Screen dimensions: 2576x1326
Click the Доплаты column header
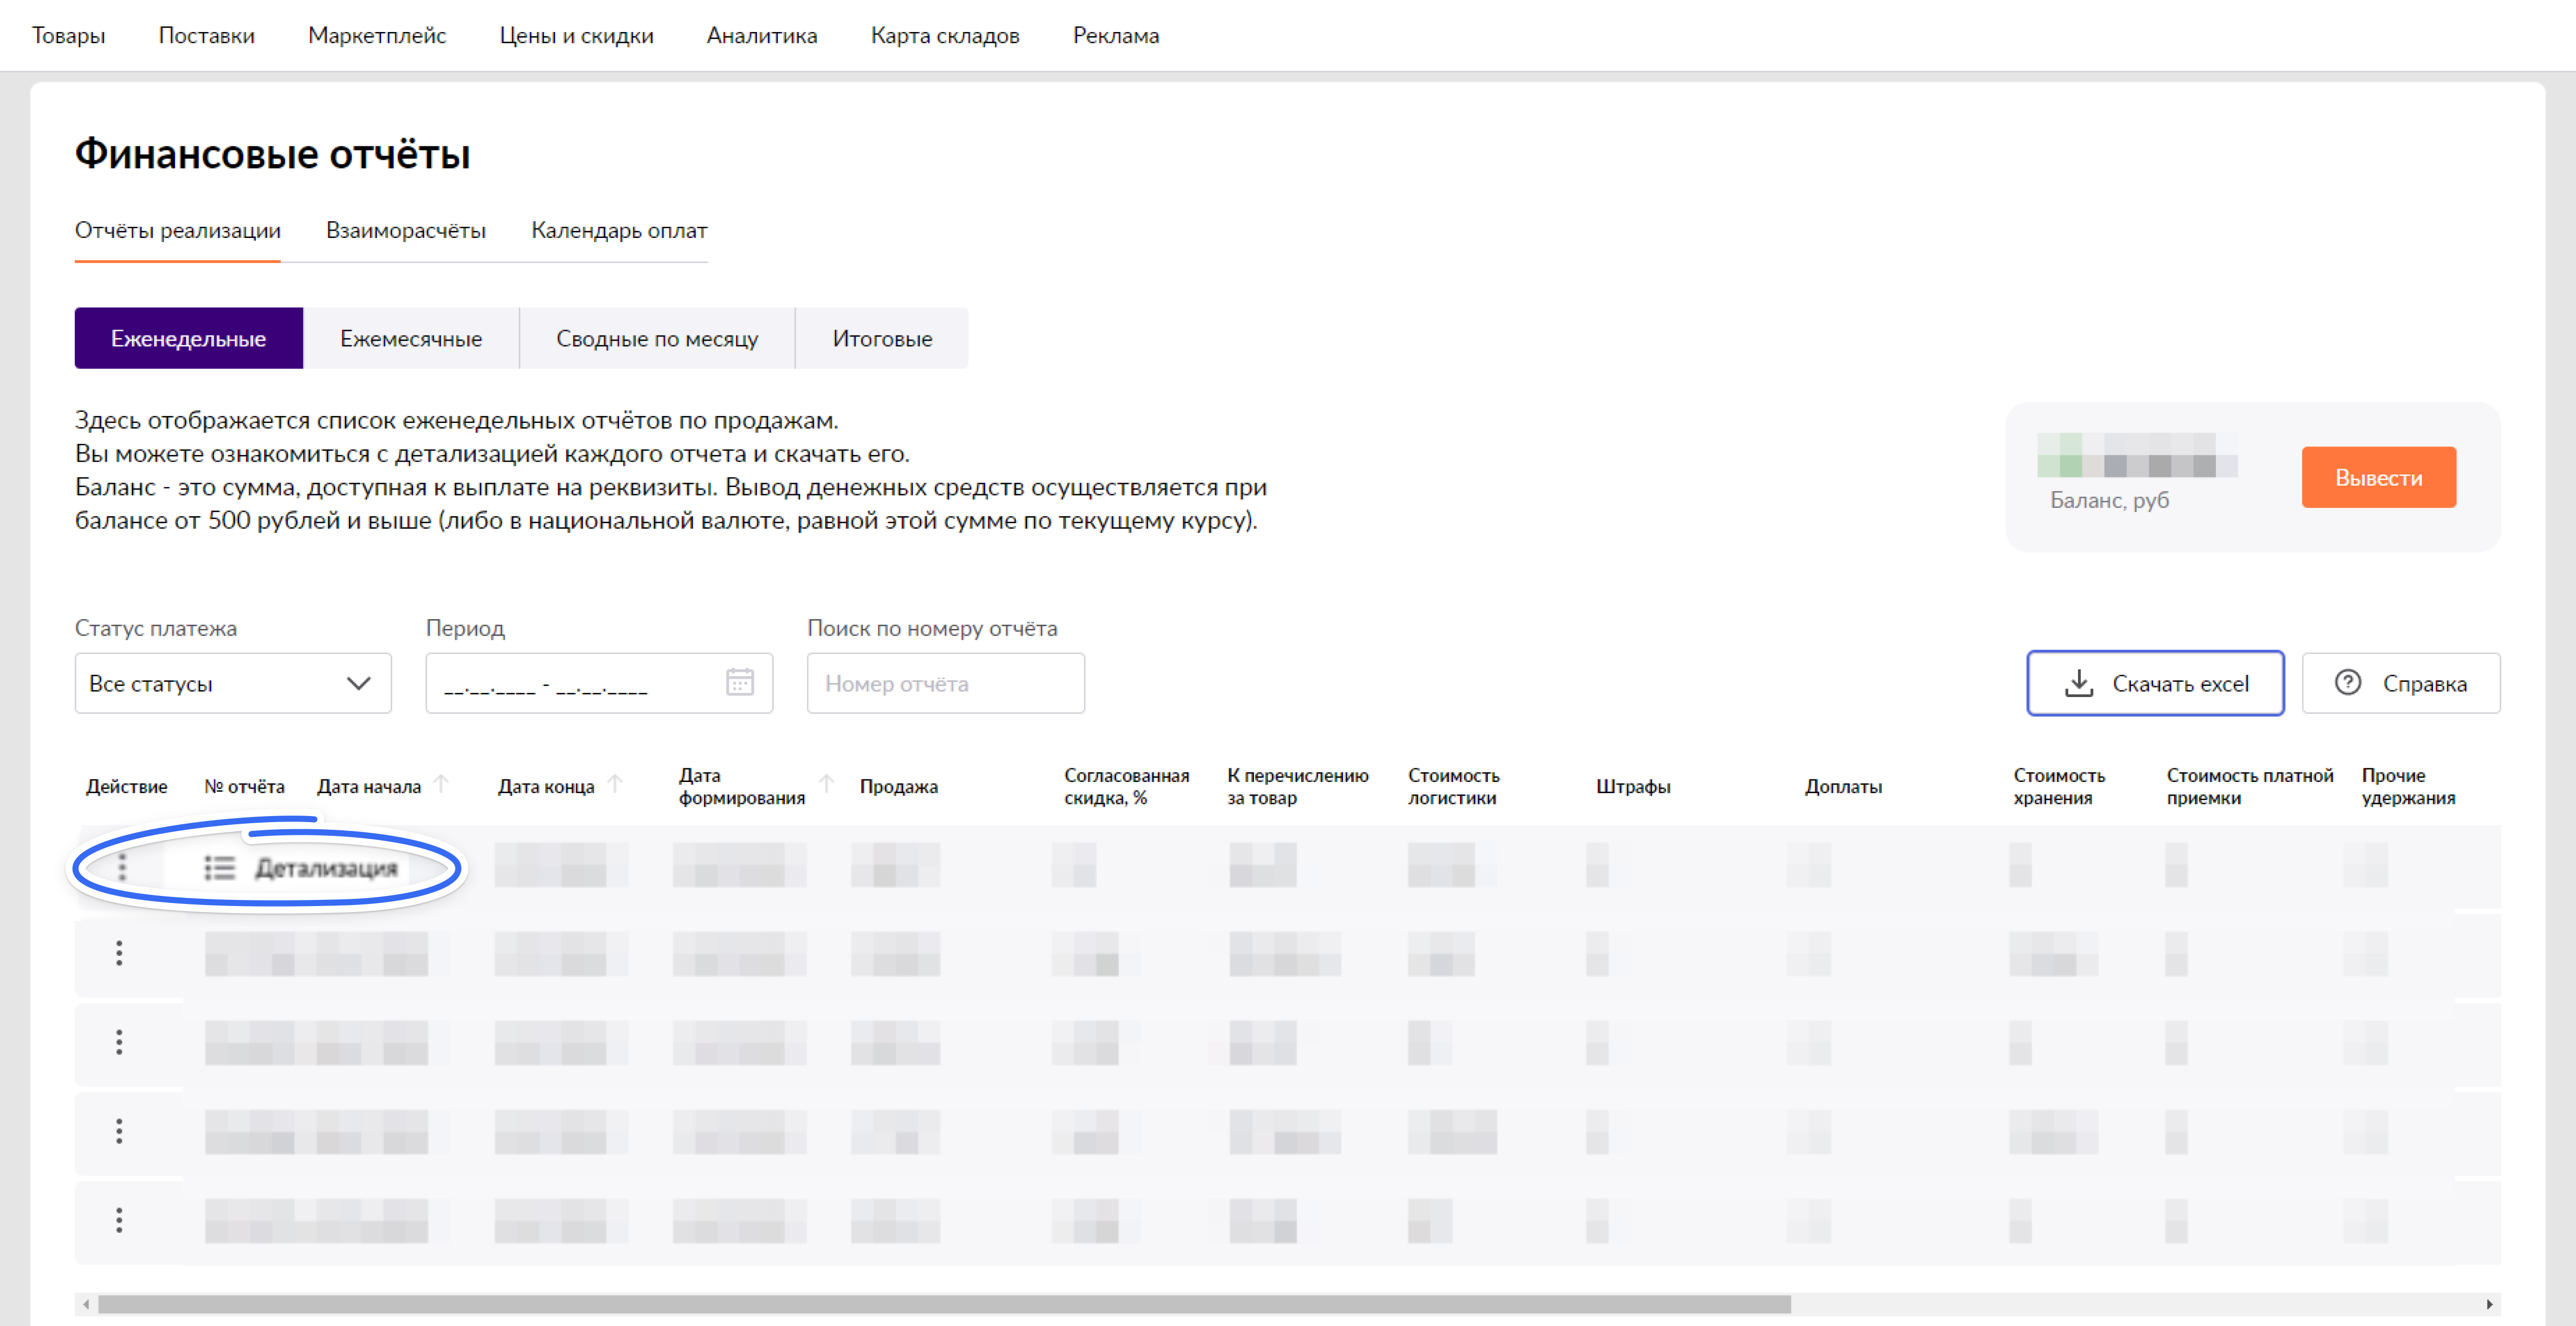1843,787
